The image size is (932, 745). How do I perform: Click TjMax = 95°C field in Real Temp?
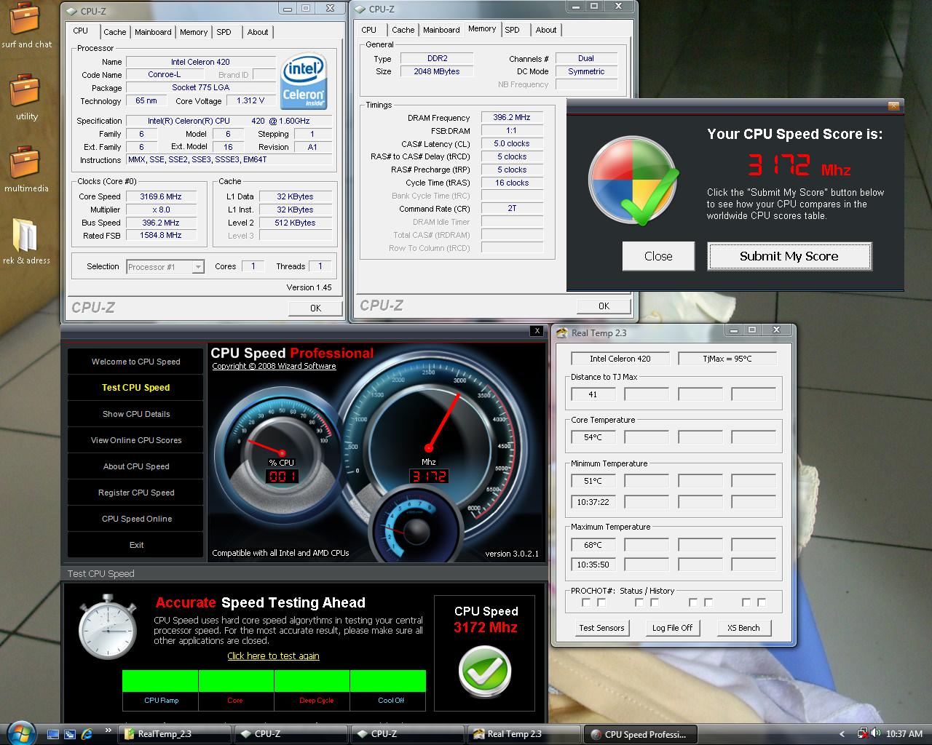pos(727,359)
